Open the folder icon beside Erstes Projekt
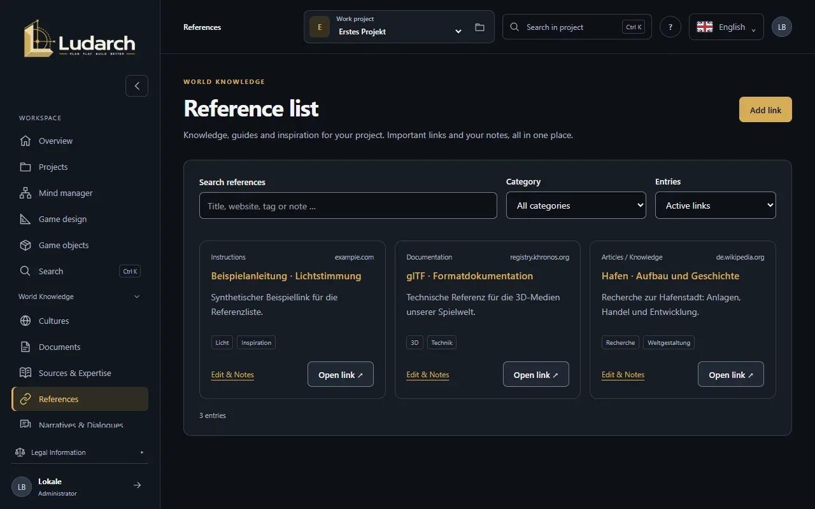Viewport: 815px width, 509px height. pos(479,27)
